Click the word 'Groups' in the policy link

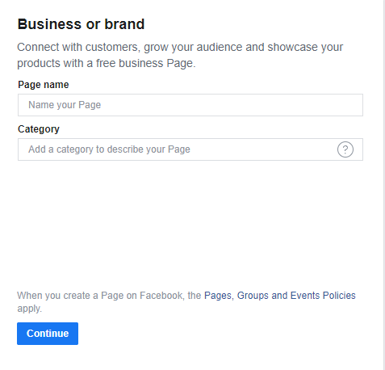(x=253, y=296)
